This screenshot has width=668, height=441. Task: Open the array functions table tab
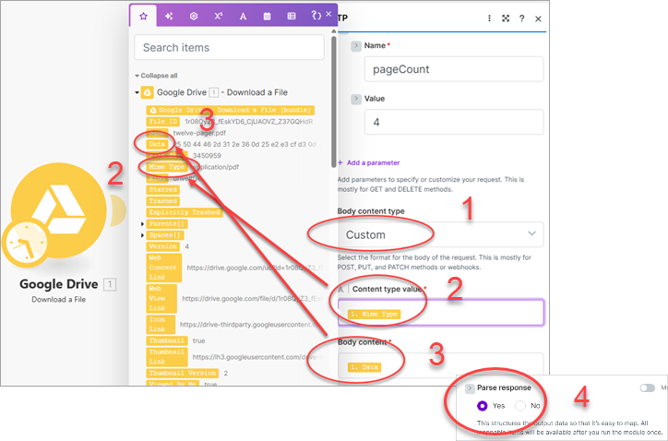coord(292,16)
